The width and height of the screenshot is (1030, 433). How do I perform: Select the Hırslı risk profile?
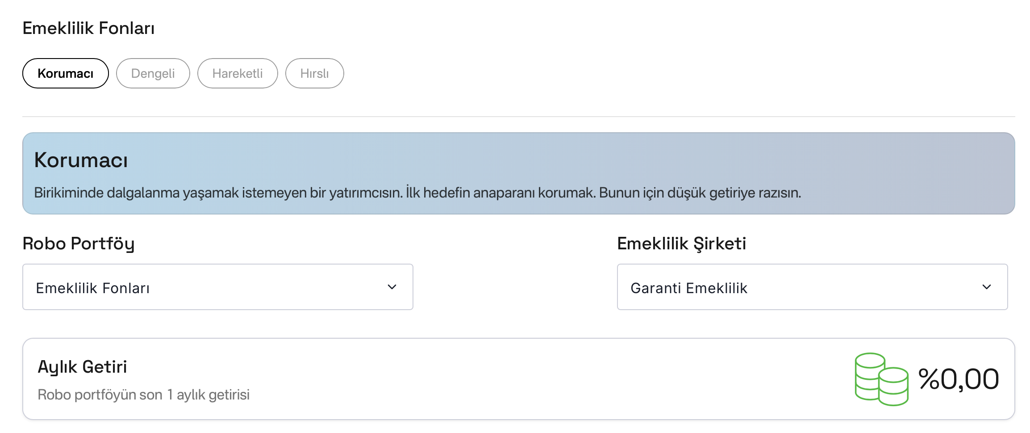(314, 73)
